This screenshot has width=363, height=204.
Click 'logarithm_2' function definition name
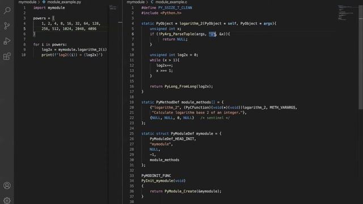(191, 23)
